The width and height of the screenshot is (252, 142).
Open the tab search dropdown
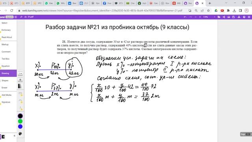226,3
